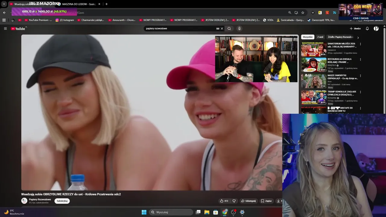Open RESTAURACJA CHCIAŁA REKLAMĘ video thumbnail
Viewport: 386px width, 217px height.
[314, 65]
